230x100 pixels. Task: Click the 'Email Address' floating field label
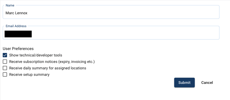coord(16,26)
